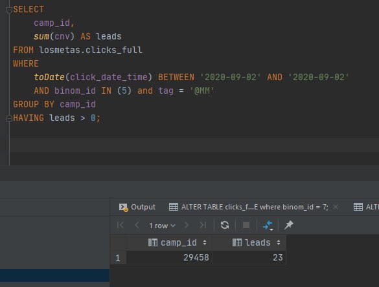Viewport: 379px width, 287px height.
Task: Click the compare data arrows icon
Action: pyautogui.click(x=268, y=226)
